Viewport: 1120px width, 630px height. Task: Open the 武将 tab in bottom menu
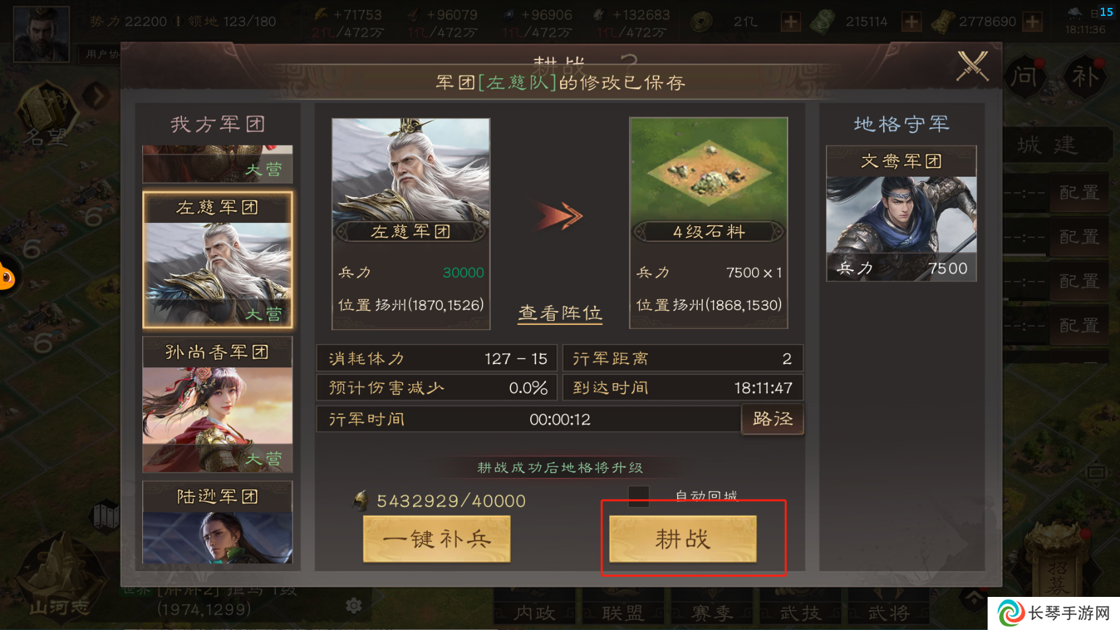(x=889, y=613)
